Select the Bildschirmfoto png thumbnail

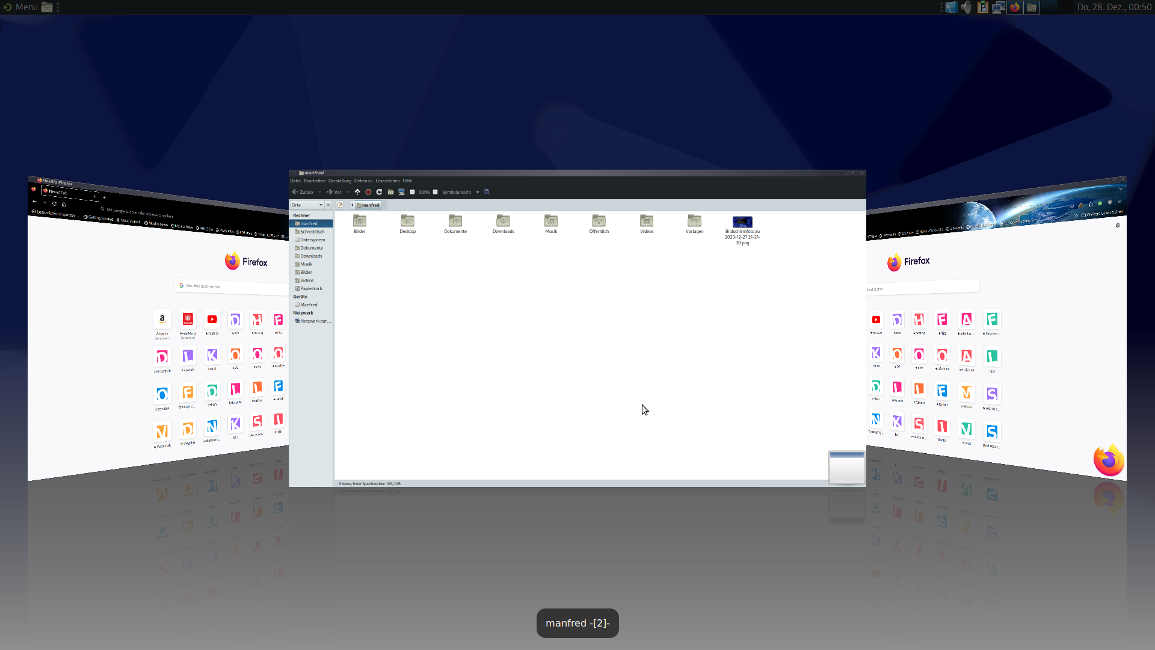coord(742,222)
